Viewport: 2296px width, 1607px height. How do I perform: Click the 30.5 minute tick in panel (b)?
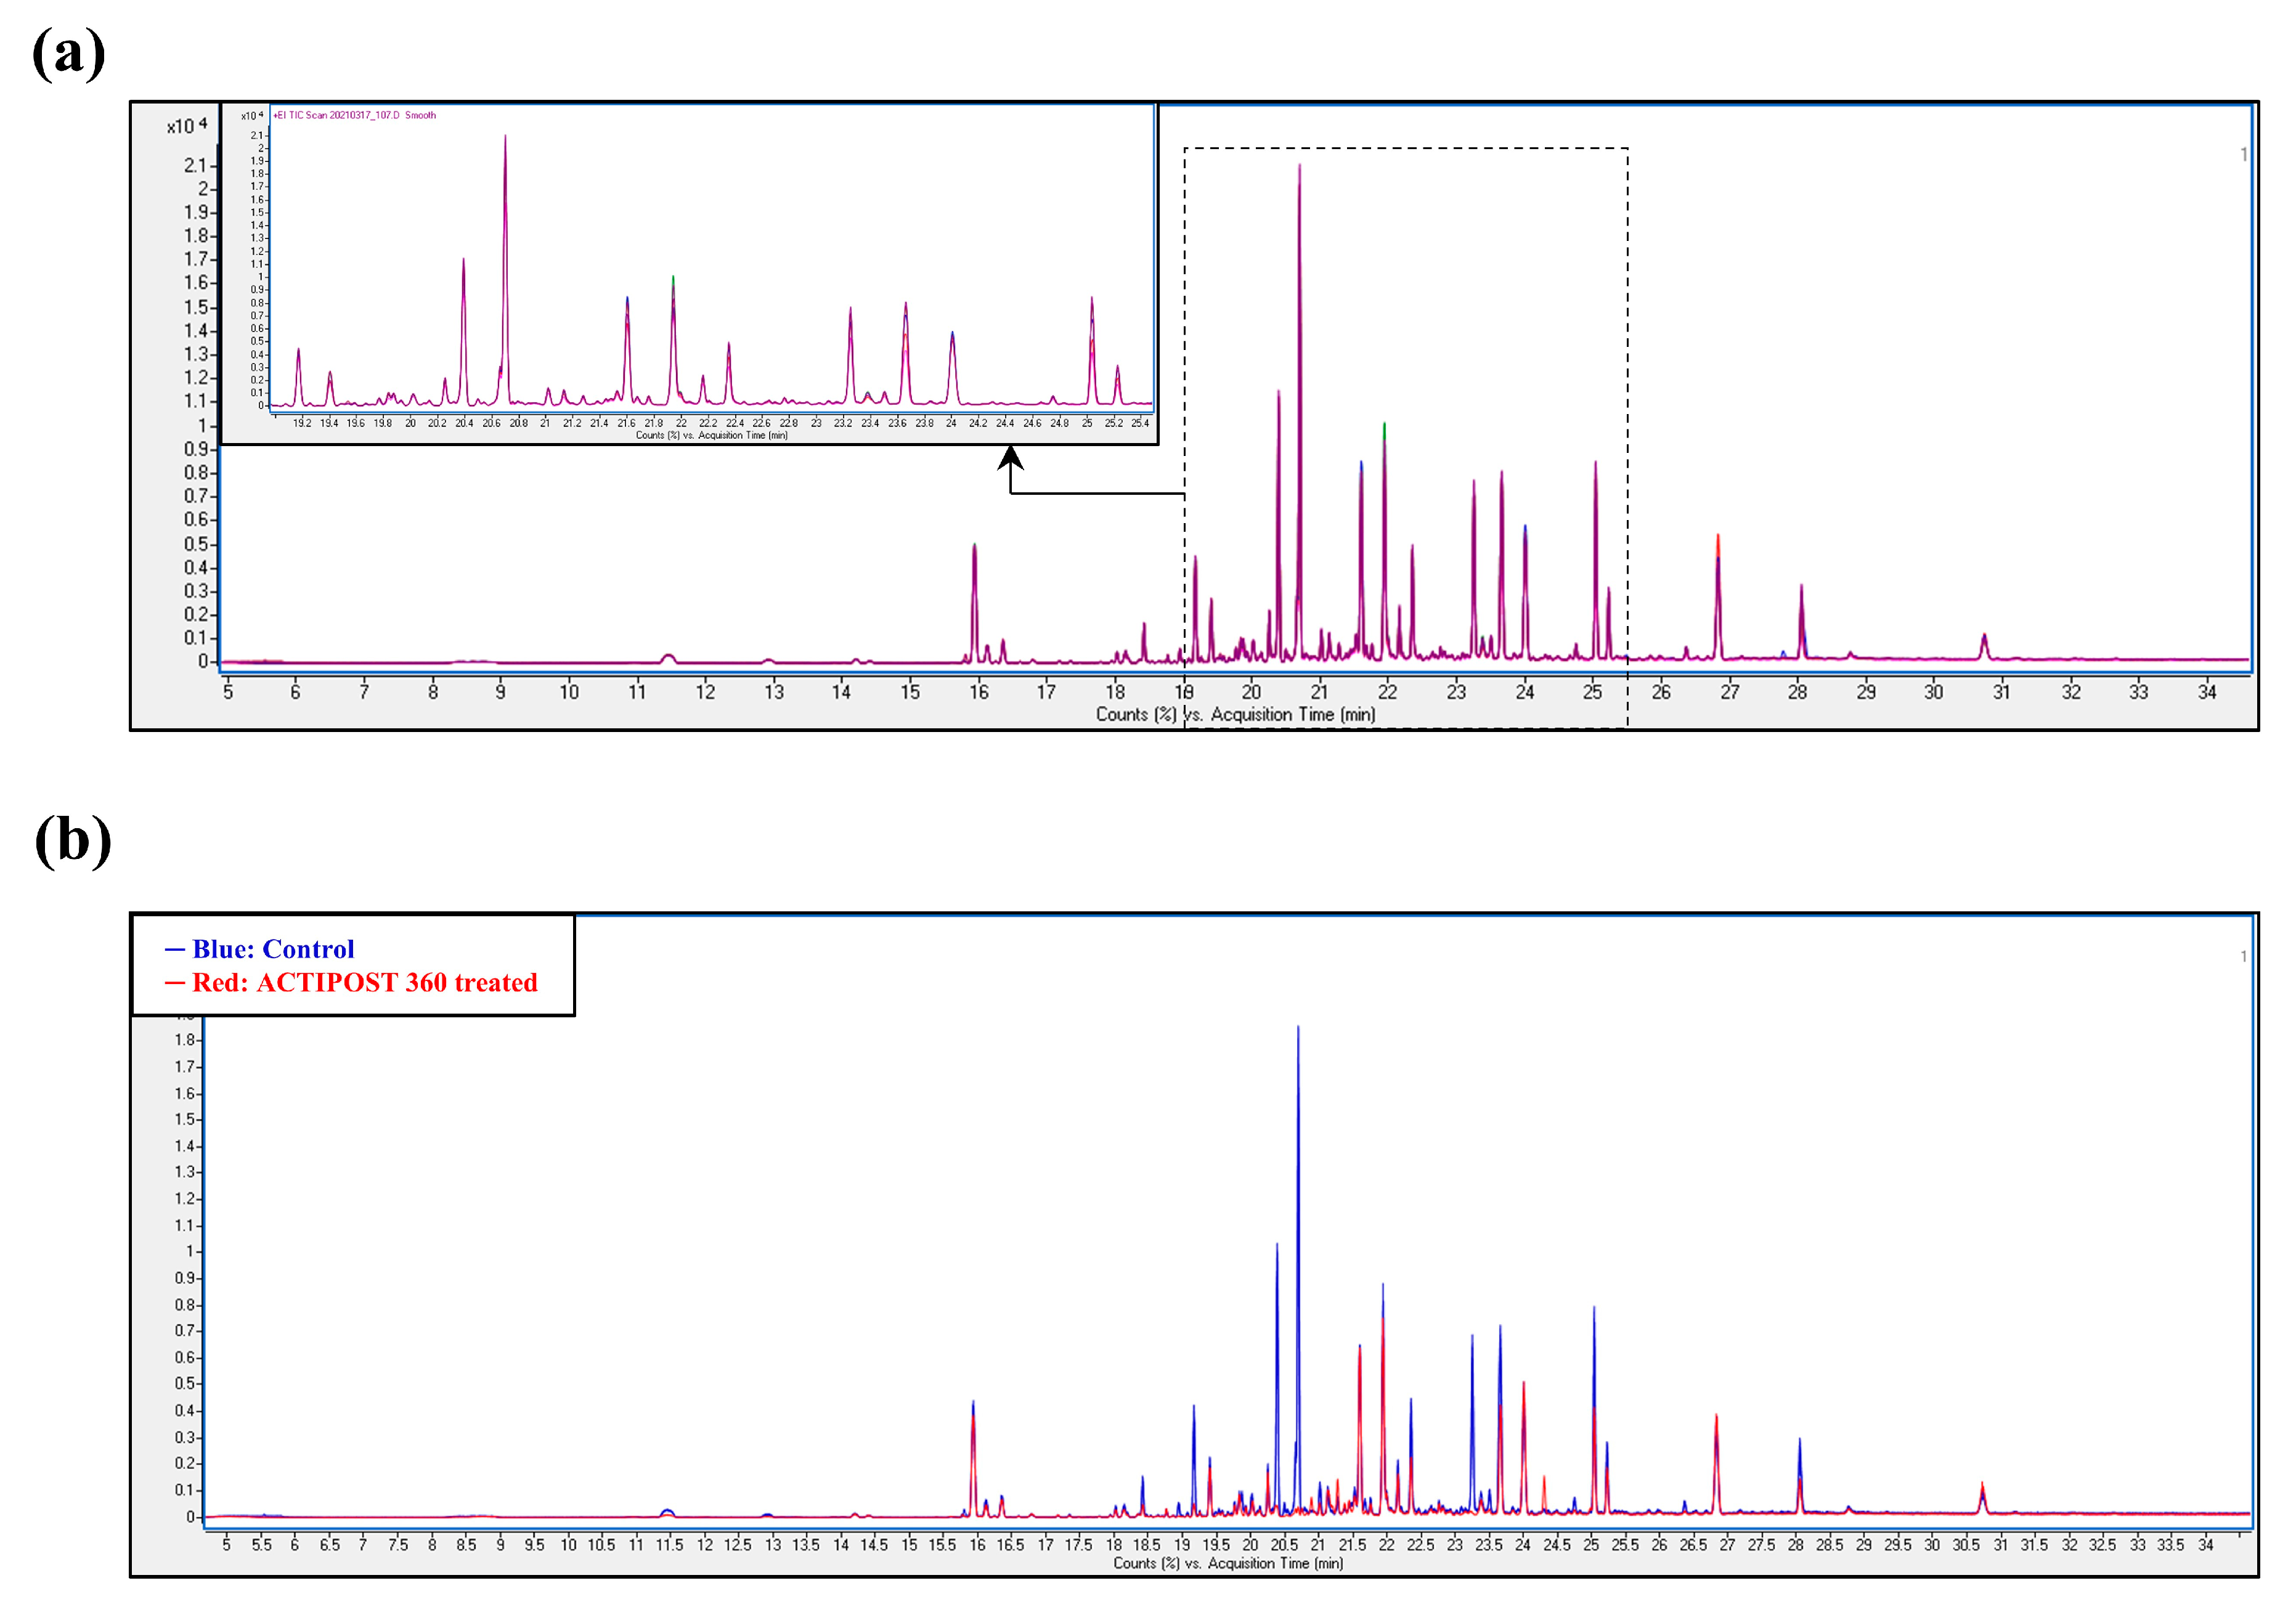pos(1966,1544)
